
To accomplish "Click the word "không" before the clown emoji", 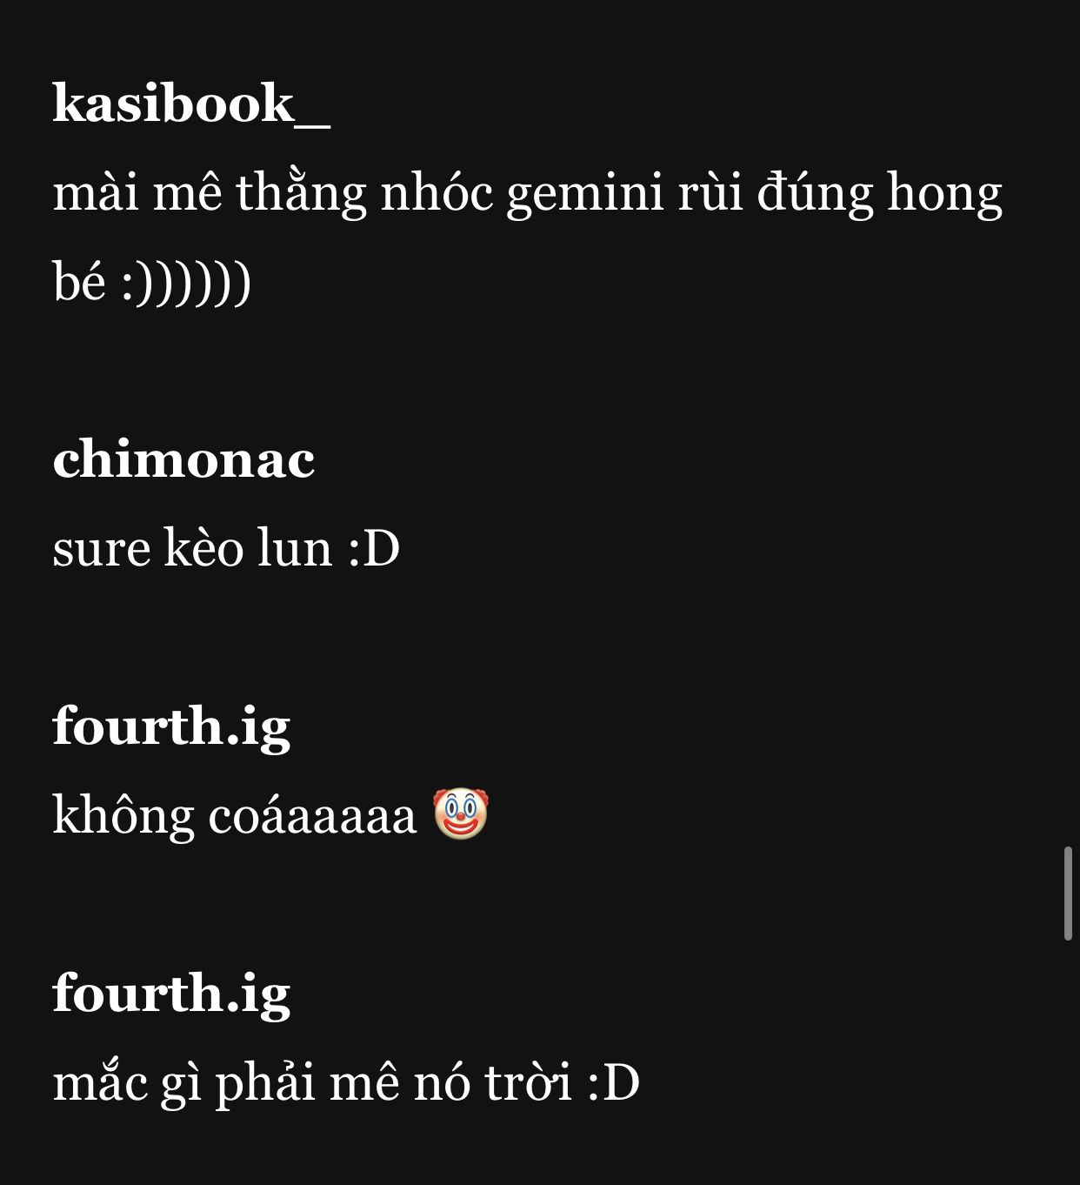I will point(123,816).
